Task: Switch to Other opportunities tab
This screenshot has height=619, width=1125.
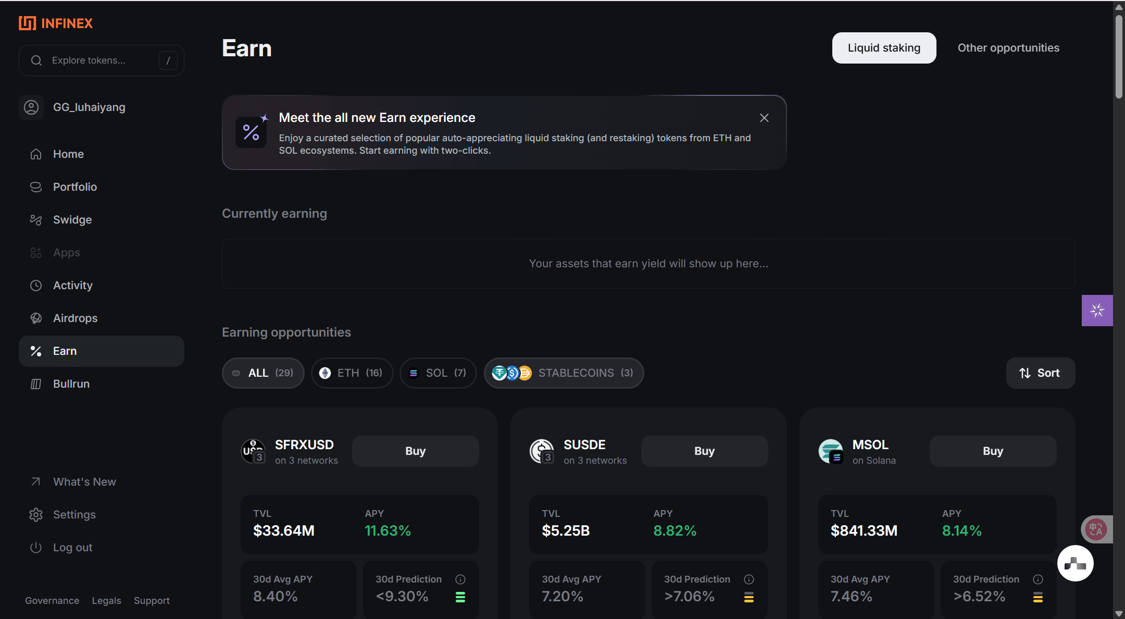Action: 1008,48
